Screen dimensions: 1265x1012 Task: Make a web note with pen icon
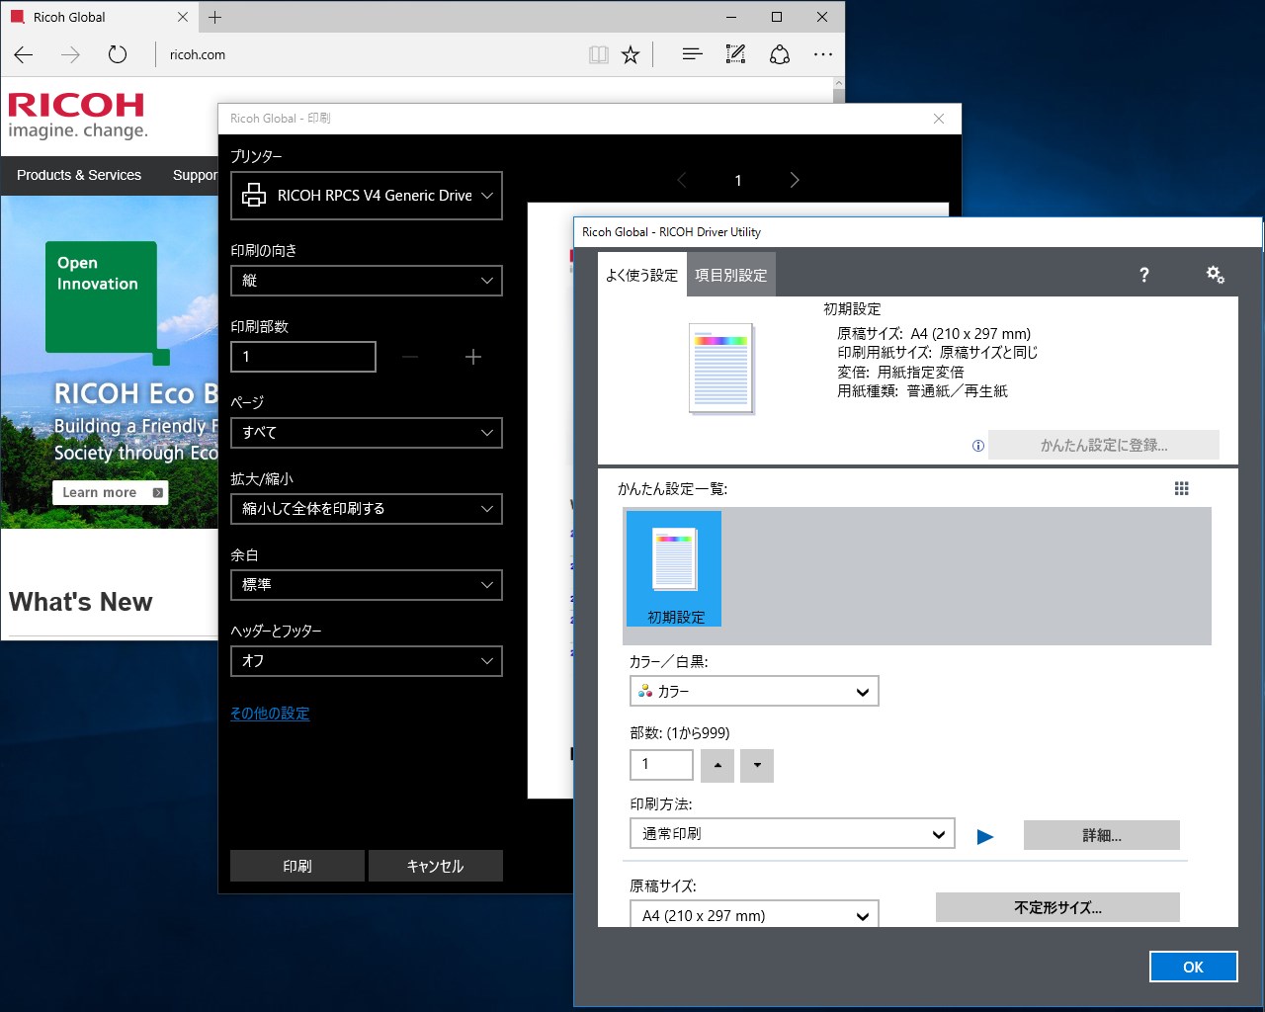pyautogui.click(x=735, y=54)
